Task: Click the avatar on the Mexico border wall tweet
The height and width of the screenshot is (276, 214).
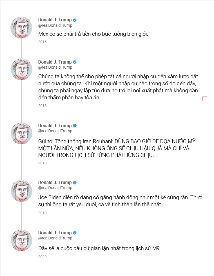Action: [21, 28]
